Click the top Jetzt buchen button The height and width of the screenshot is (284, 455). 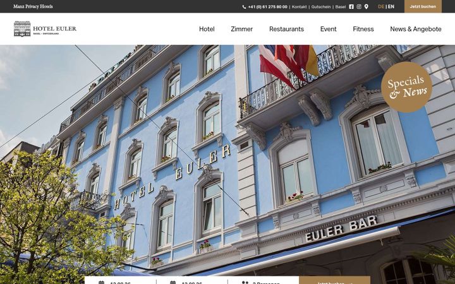click(x=423, y=6)
